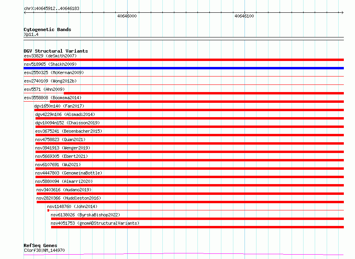Select the nsv3941913 (Wenger2019) variant label
Image resolution: width=355 pixels, height=259 pixels.
pos(63,148)
